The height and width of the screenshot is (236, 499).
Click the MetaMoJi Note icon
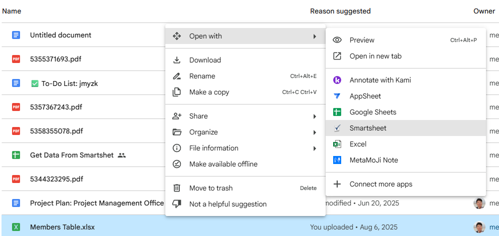[x=337, y=160]
